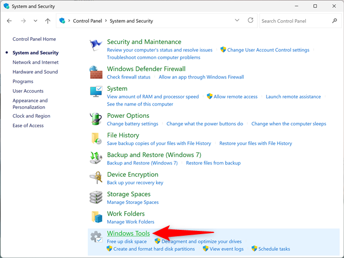344x258 pixels.
Task: Click Free up disk space
Action: tap(126, 242)
